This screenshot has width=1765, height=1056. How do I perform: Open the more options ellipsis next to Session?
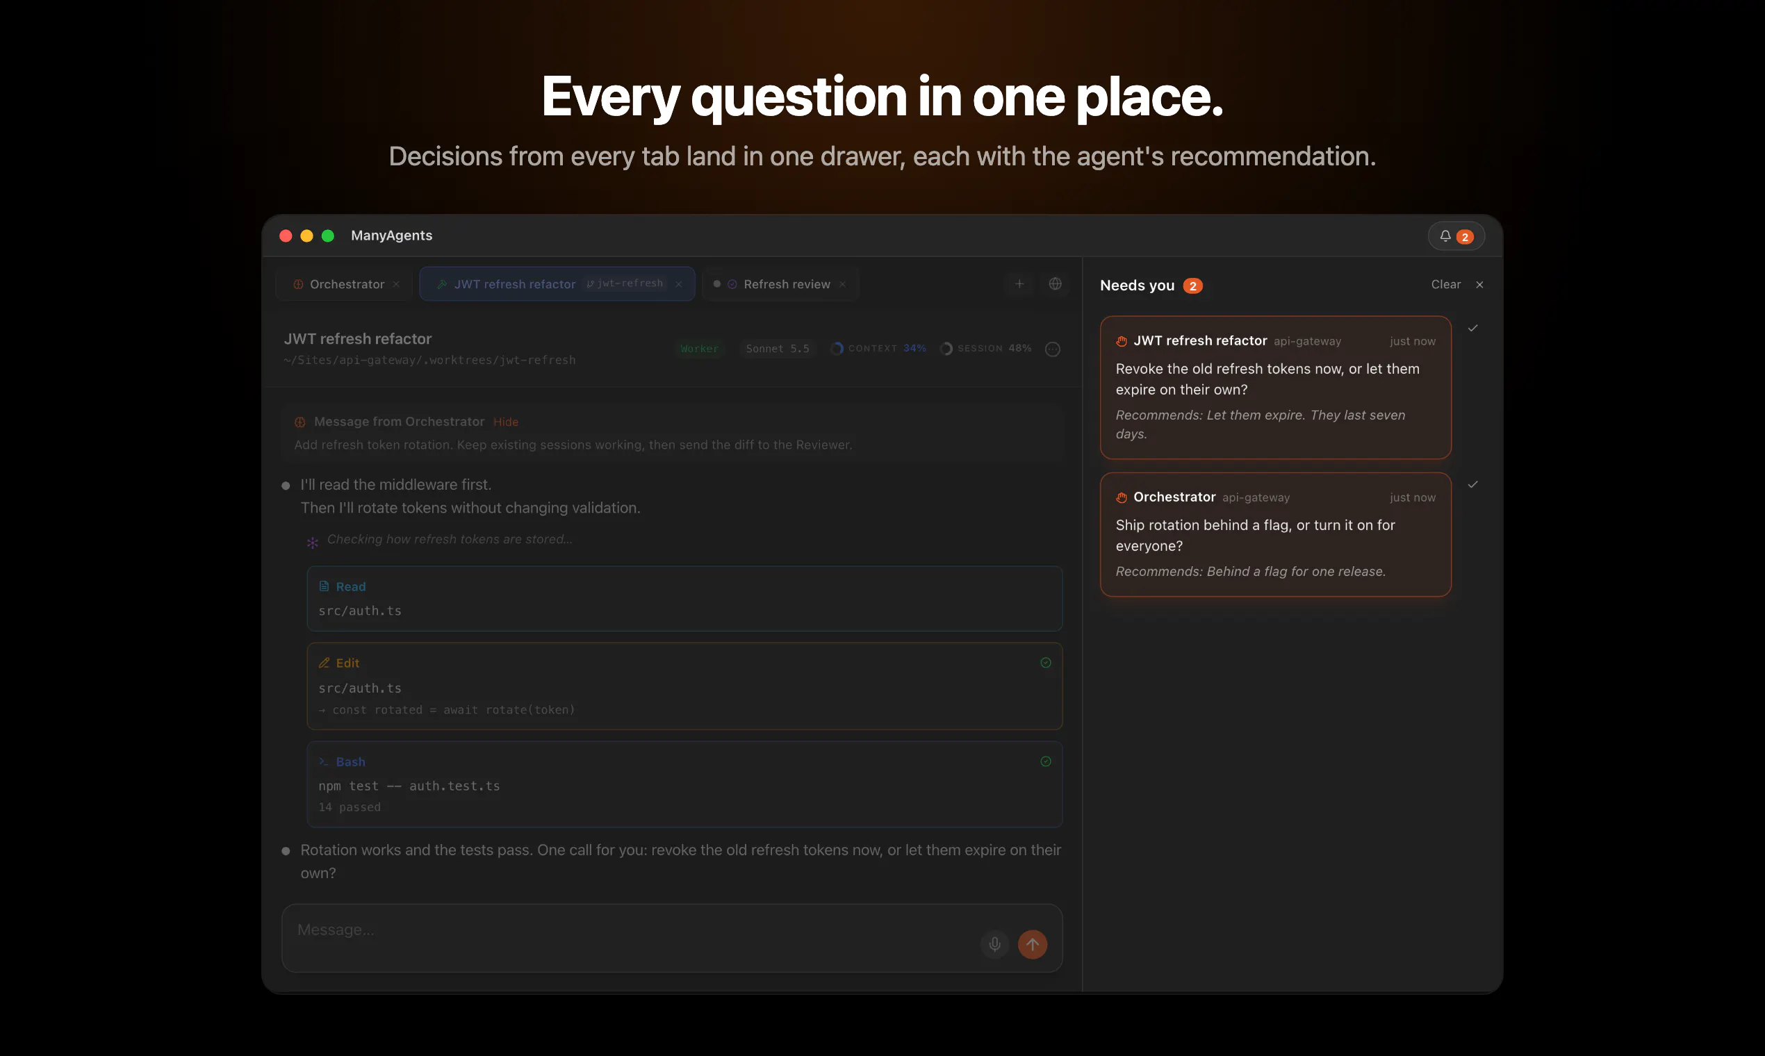(1053, 349)
